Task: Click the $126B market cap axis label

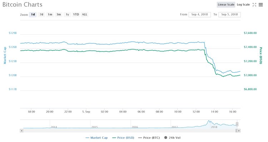Action: pos(13,47)
